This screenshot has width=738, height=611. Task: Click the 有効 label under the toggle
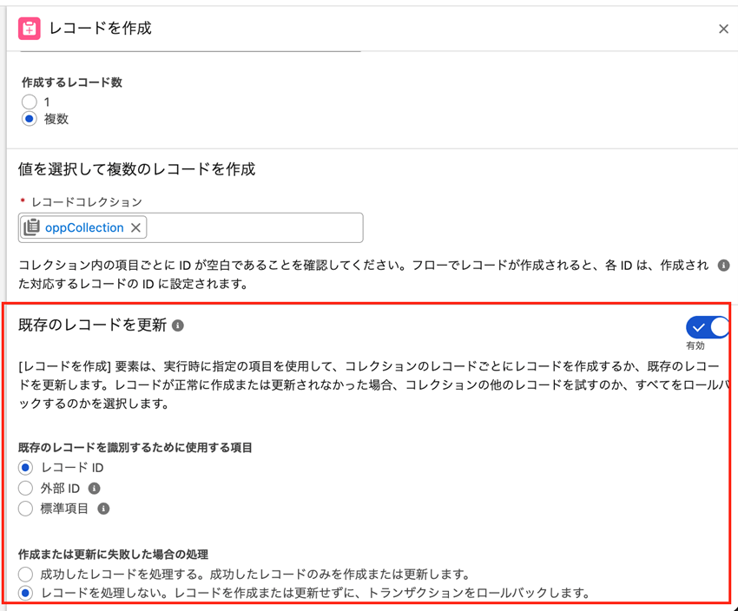695,345
